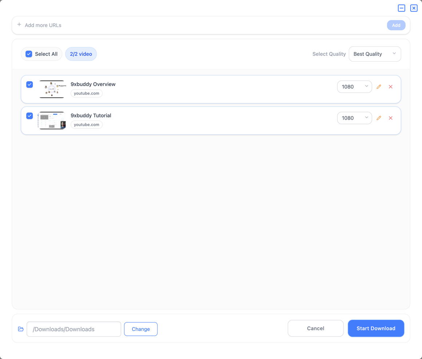Open 1080 resolution dropdown for 9xbuddy Tutorial

tap(354, 118)
